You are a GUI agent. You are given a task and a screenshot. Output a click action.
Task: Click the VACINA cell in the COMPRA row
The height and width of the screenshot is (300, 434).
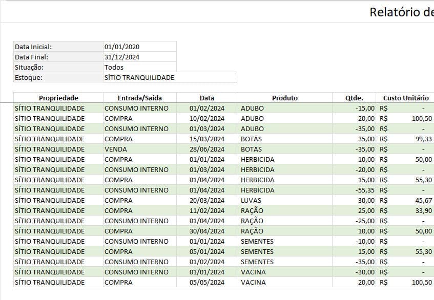click(x=284, y=282)
